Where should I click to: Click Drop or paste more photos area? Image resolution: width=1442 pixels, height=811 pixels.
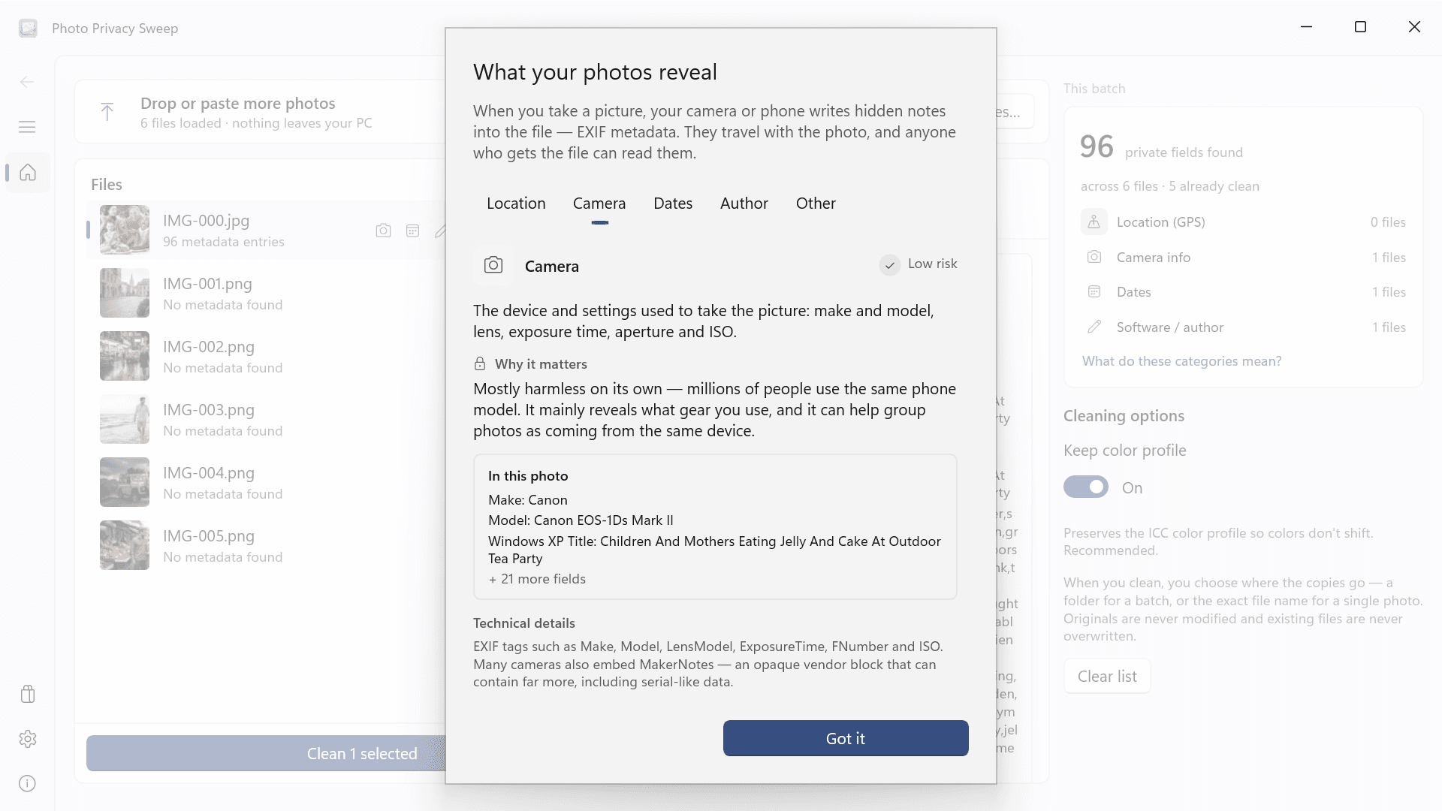tap(261, 112)
